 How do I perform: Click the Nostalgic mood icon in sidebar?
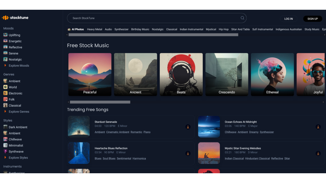pyautogui.click(x=6, y=59)
